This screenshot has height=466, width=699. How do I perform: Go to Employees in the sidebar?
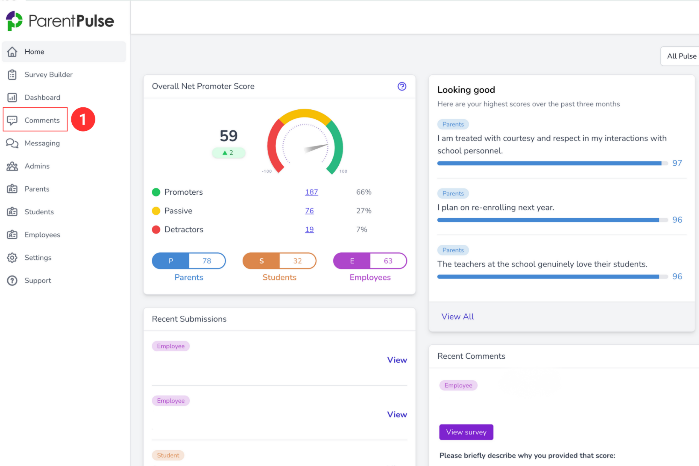pos(42,235)
